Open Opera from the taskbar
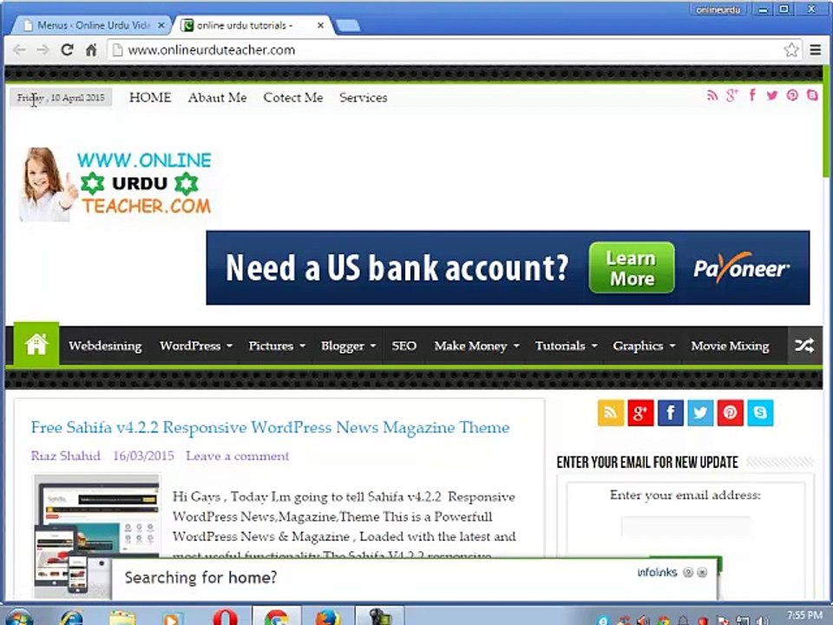The image size is (833, 625). tap(226, 618)
